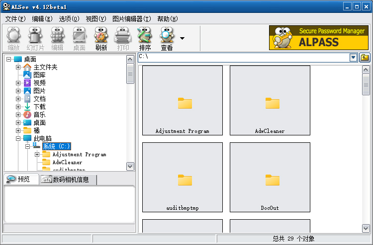
Task: Collapse the root 桌面 tree node
Action: click(x=9, y=59)
